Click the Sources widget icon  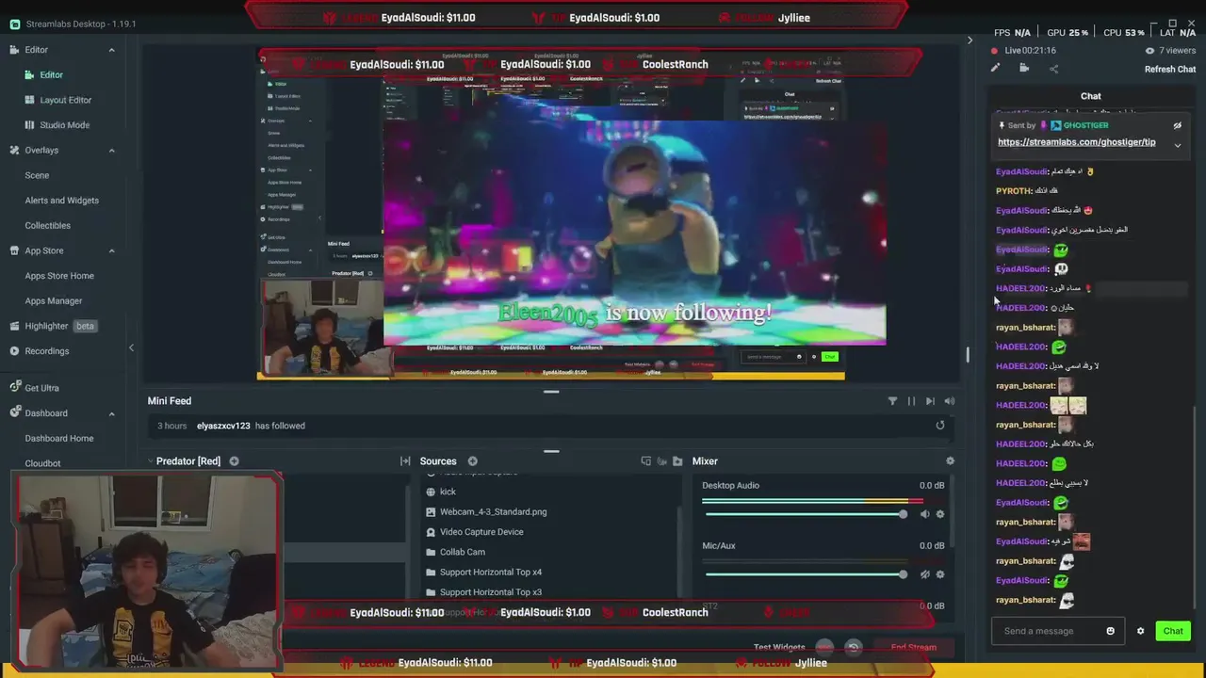coord(645,461)
